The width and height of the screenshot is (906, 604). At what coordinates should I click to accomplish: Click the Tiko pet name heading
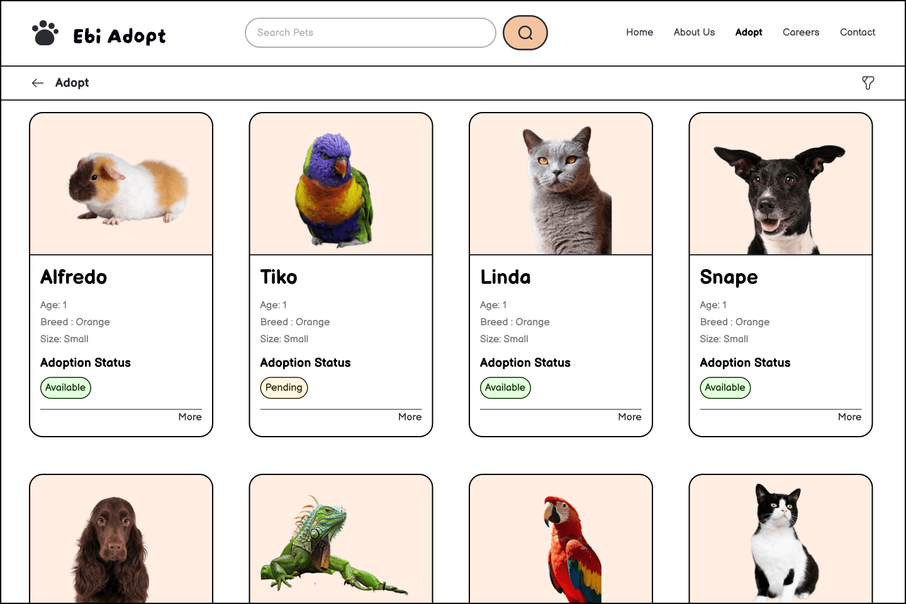(x=279, y=277)
